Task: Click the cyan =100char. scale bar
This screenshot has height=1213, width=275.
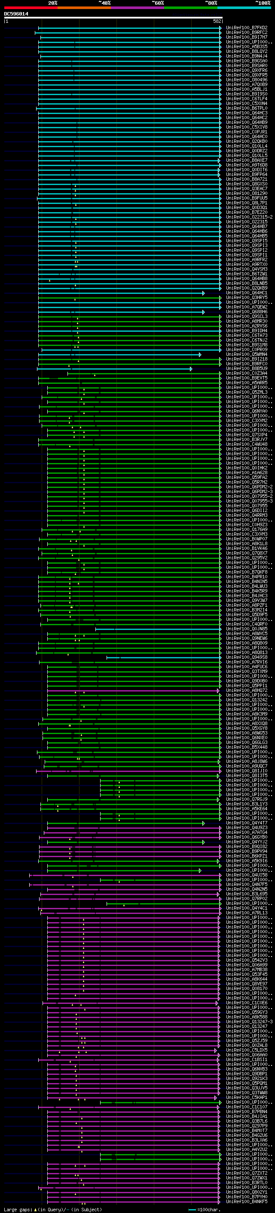Action: click(x=192, y=1209)
